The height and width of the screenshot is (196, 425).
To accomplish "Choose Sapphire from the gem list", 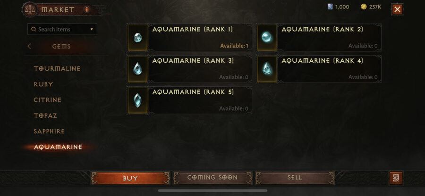I will [49, 131].
